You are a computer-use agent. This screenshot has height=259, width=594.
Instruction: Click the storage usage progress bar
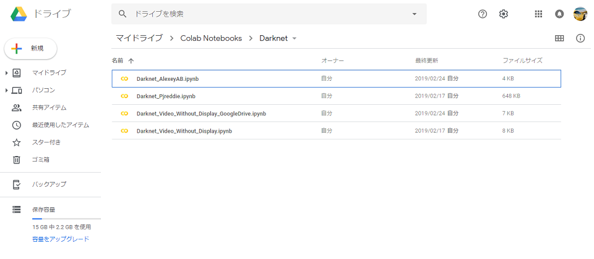[x=66, y=218]
